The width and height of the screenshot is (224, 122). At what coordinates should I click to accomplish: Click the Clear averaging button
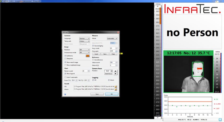pos(113,54)
